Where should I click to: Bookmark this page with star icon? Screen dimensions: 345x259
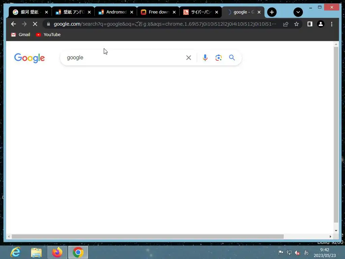tap(296, 24)
